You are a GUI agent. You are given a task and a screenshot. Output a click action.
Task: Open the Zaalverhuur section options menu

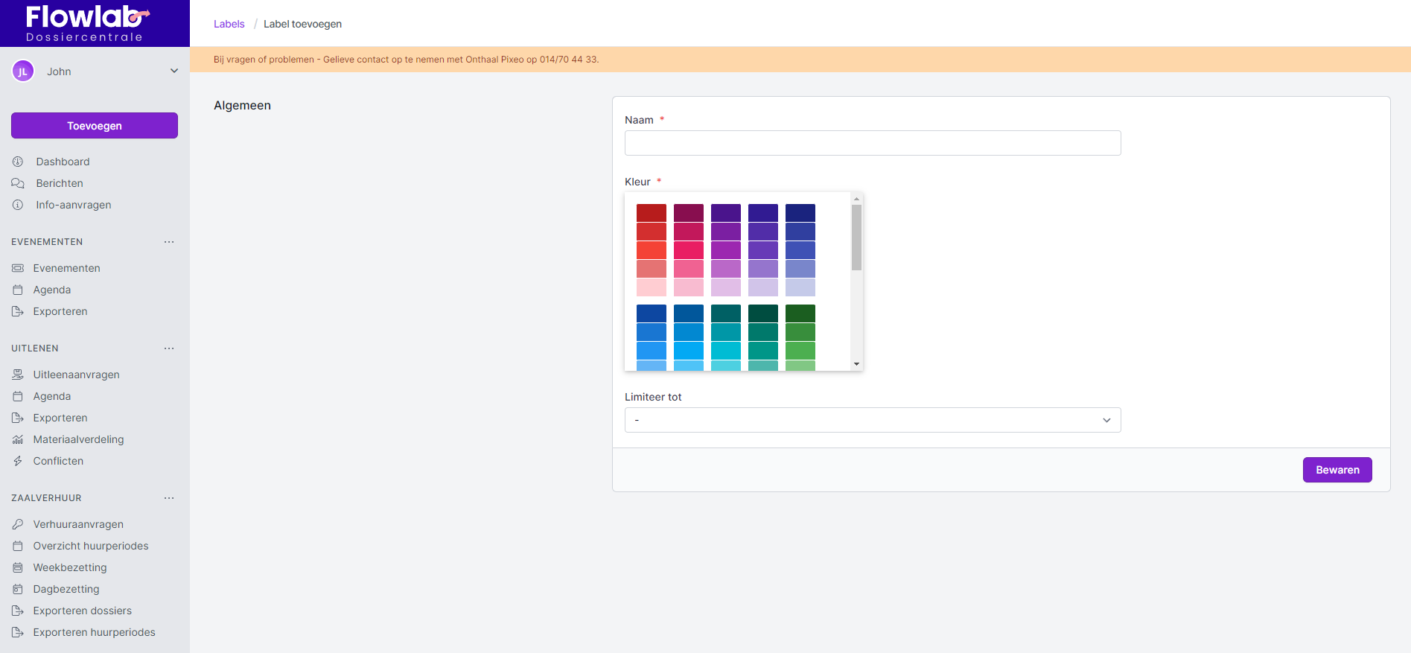pyautogui.click(x=169, y=498)
